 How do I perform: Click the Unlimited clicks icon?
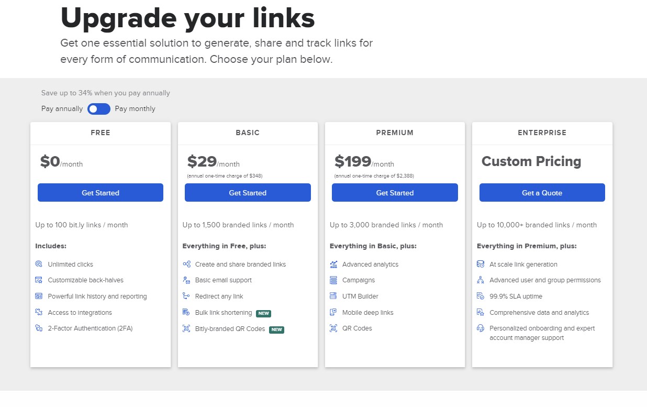39,264
